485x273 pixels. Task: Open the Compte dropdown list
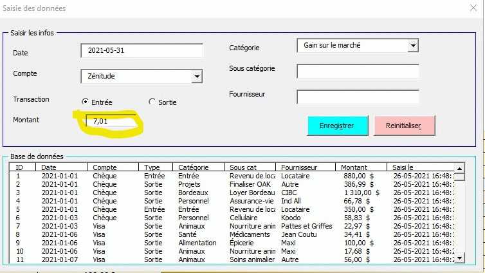pos(197,77)
